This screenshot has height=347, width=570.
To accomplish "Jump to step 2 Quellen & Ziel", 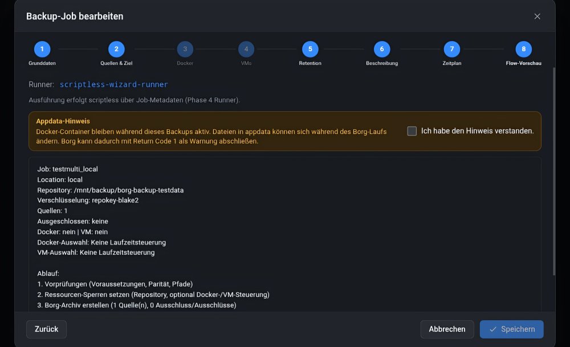I will click(116, 49).
